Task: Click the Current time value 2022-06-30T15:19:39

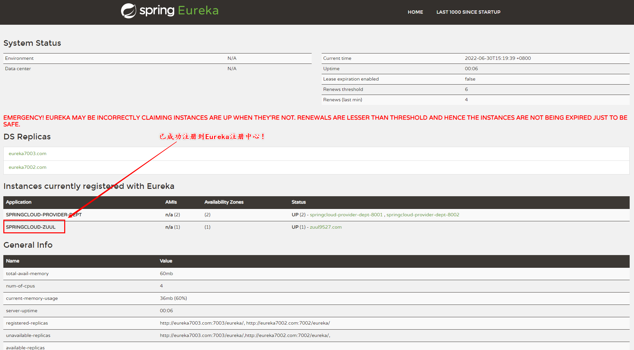Action: (498, 58)
